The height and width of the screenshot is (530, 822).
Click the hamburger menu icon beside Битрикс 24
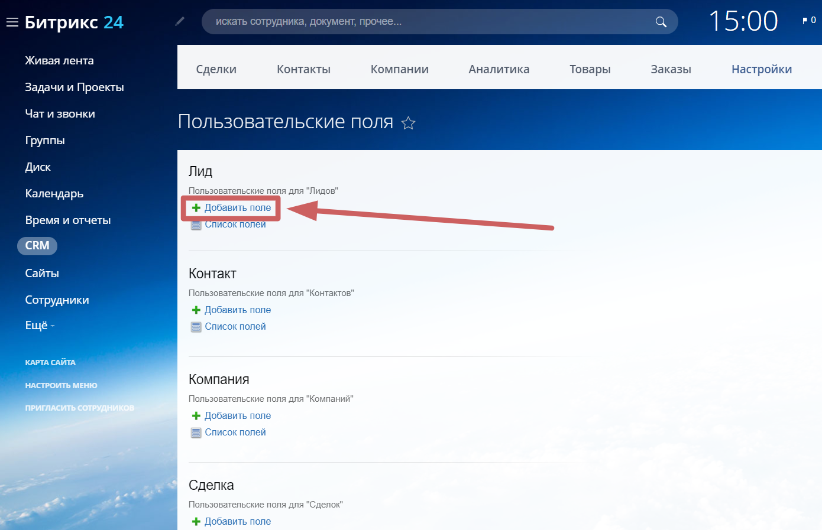[12, 22]
